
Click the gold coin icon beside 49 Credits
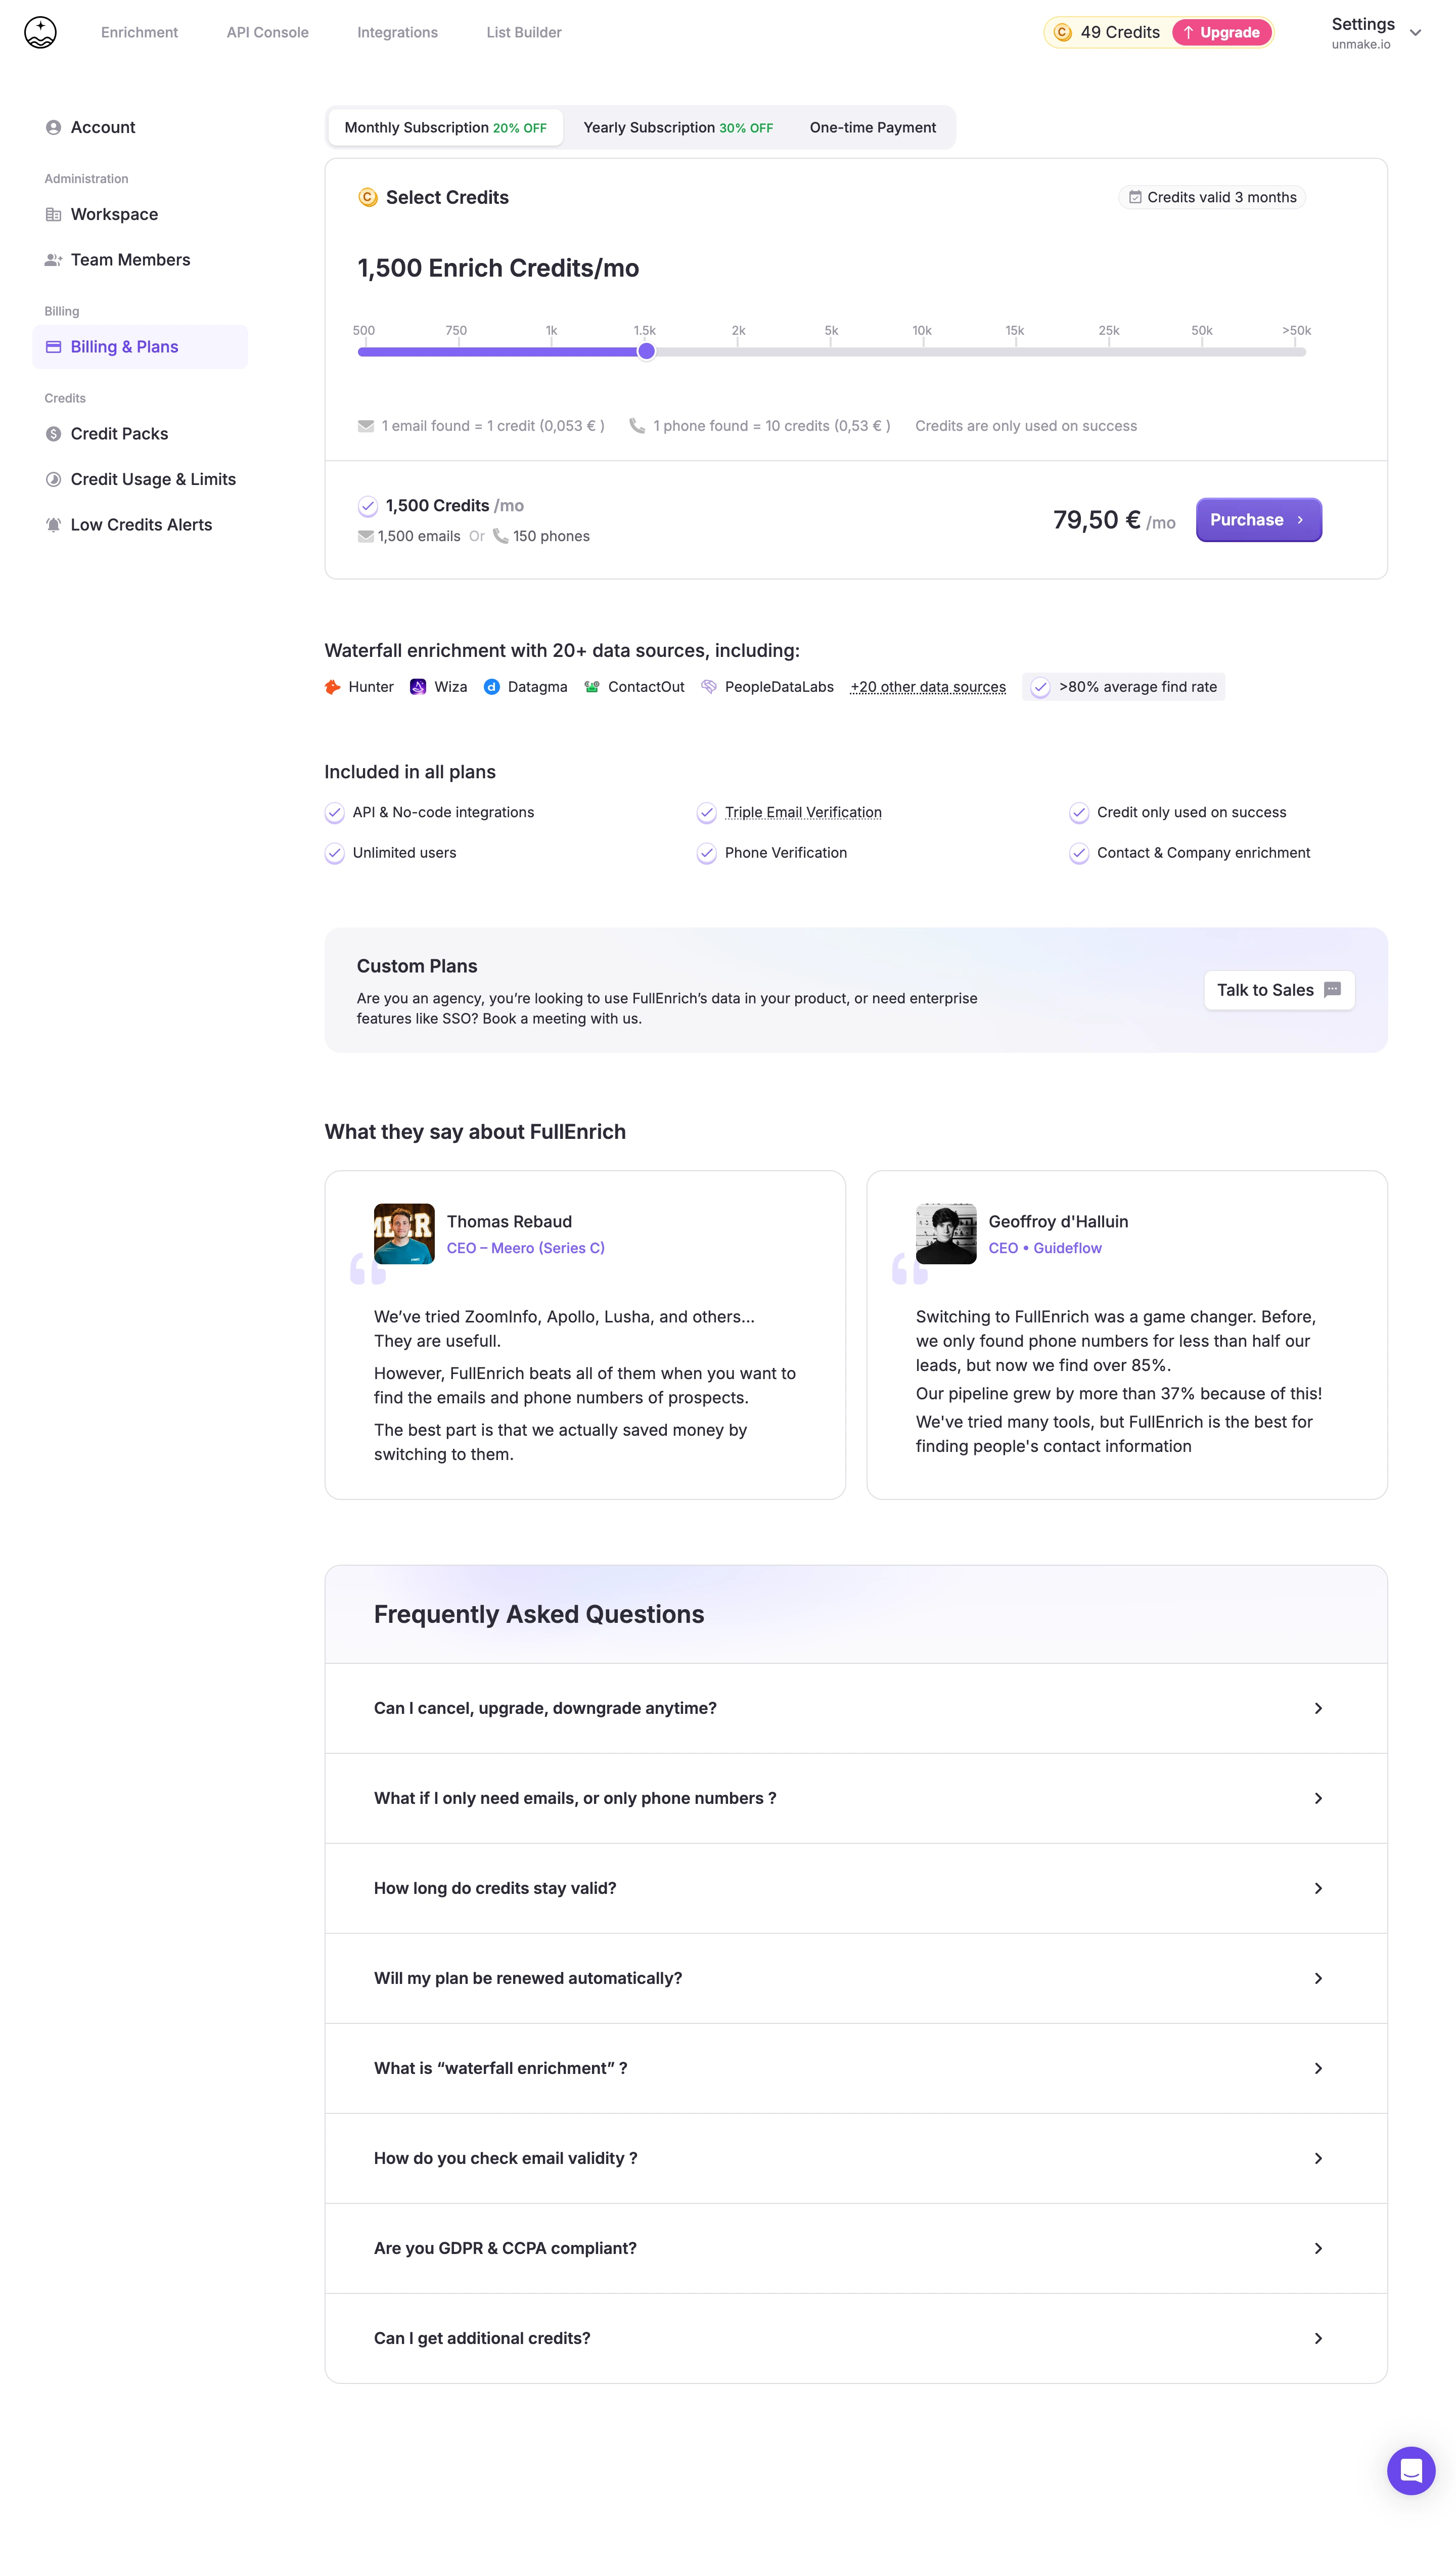[x=1062, y=32]
